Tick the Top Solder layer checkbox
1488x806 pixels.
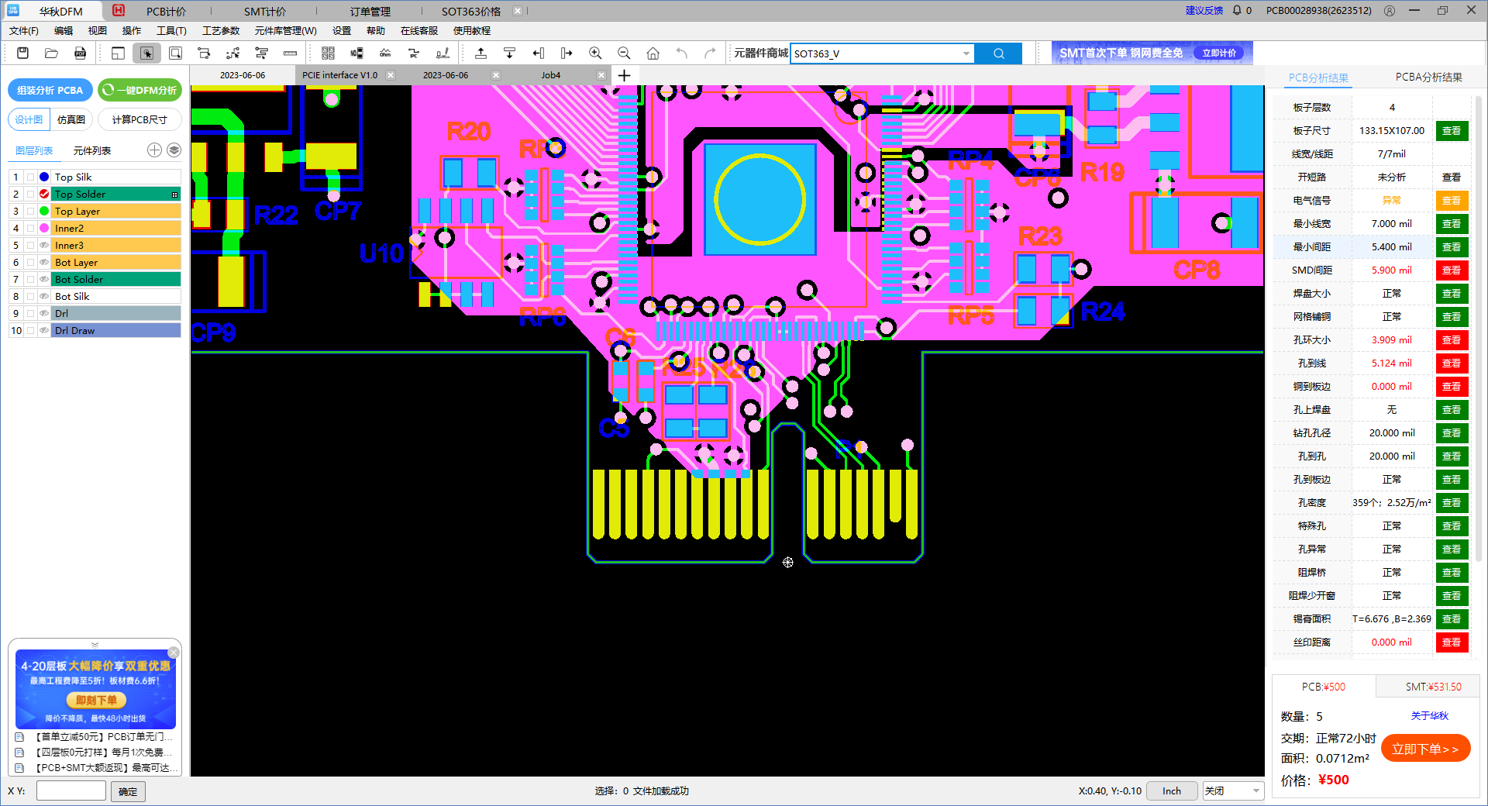click(30, 194)
